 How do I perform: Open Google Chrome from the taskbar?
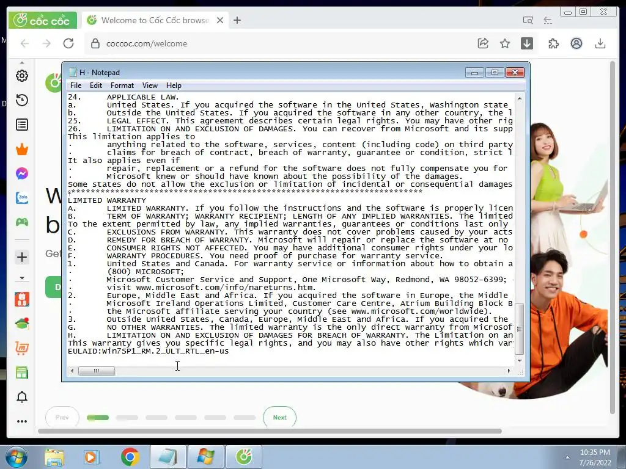[130, 457]
